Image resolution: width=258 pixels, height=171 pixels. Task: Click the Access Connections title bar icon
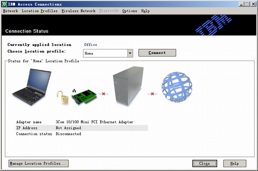4,4
